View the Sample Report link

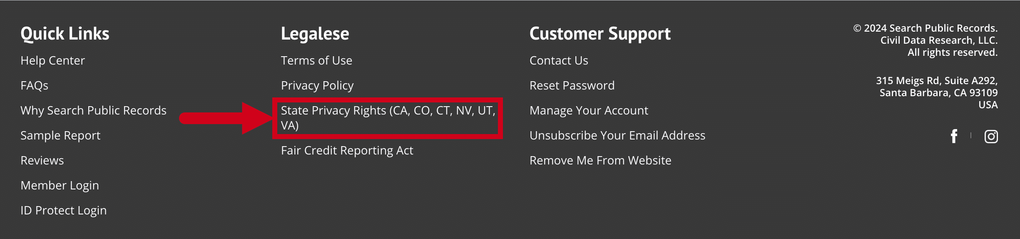pyautogui.click(x=60, y=135)
